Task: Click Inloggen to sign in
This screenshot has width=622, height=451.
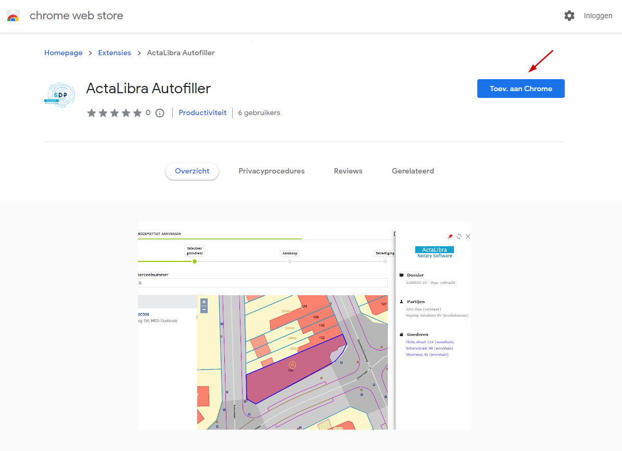Action: pyautogui.click(x=598, y=16)
